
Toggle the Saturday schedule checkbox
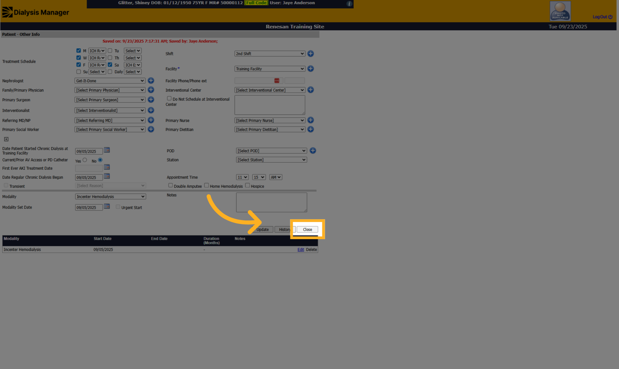pos(110,65)
